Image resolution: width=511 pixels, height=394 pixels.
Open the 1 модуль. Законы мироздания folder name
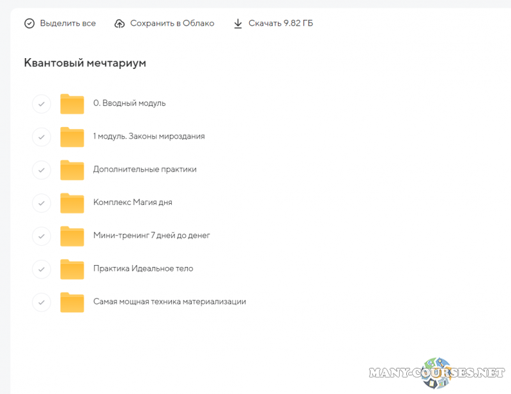pyautogui.click(x=149, y=136)
